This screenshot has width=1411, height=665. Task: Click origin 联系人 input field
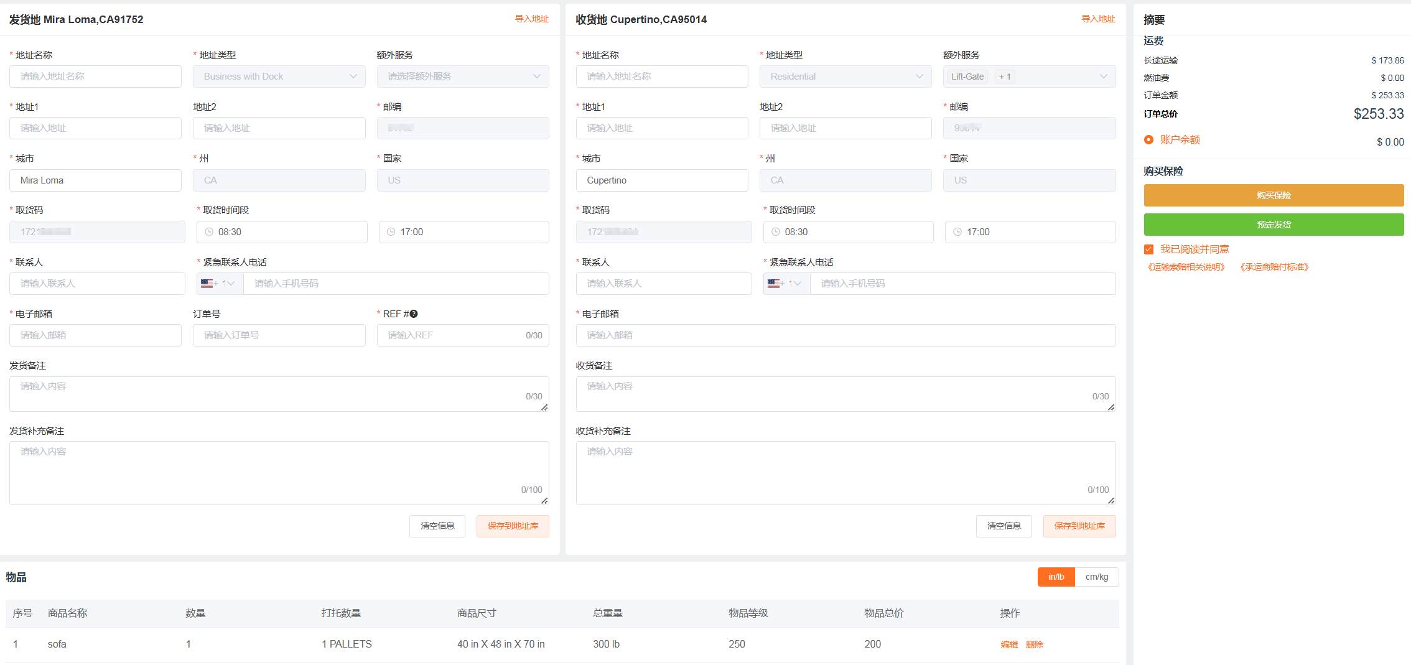click(97, 284)
